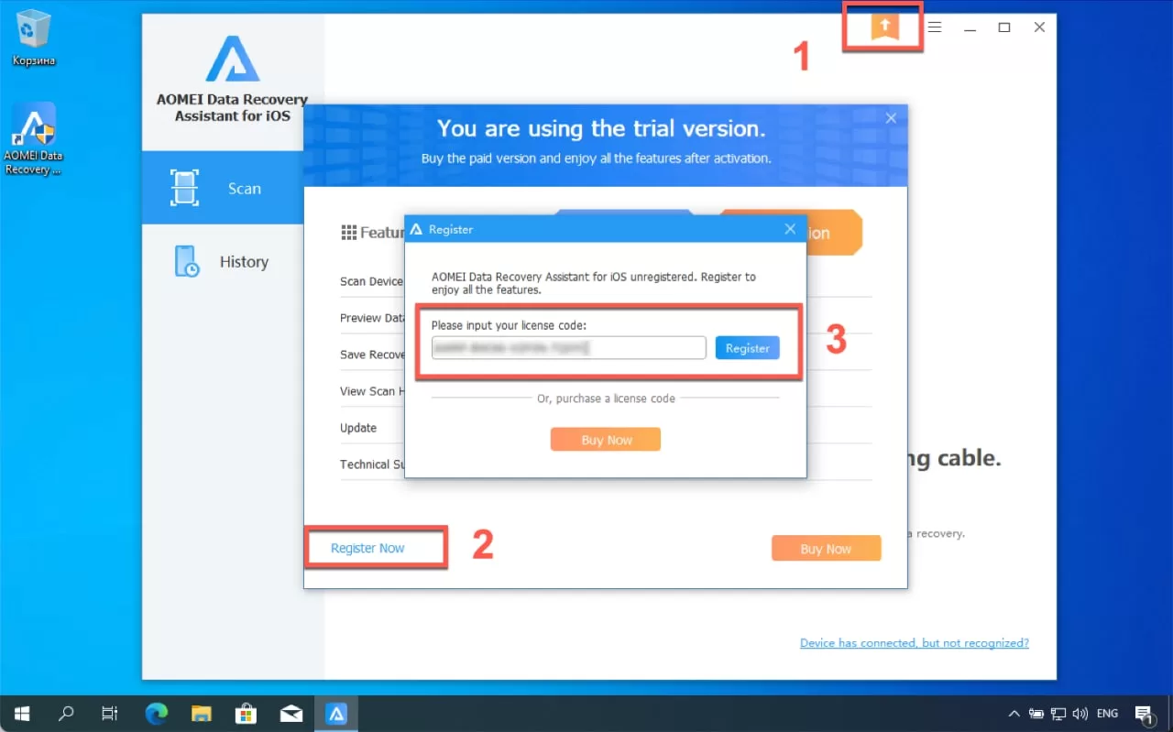
Task: Click the 'View Scan H' feature row text
Action: click(372, 391)
